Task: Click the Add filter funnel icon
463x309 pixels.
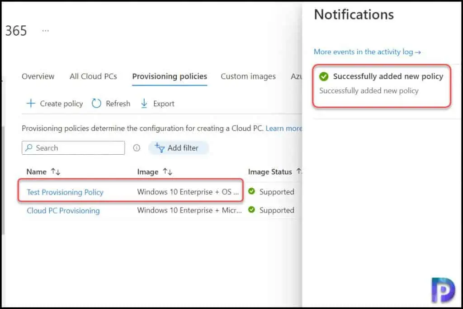Action: pyautogui.click(x=160, y=147)
